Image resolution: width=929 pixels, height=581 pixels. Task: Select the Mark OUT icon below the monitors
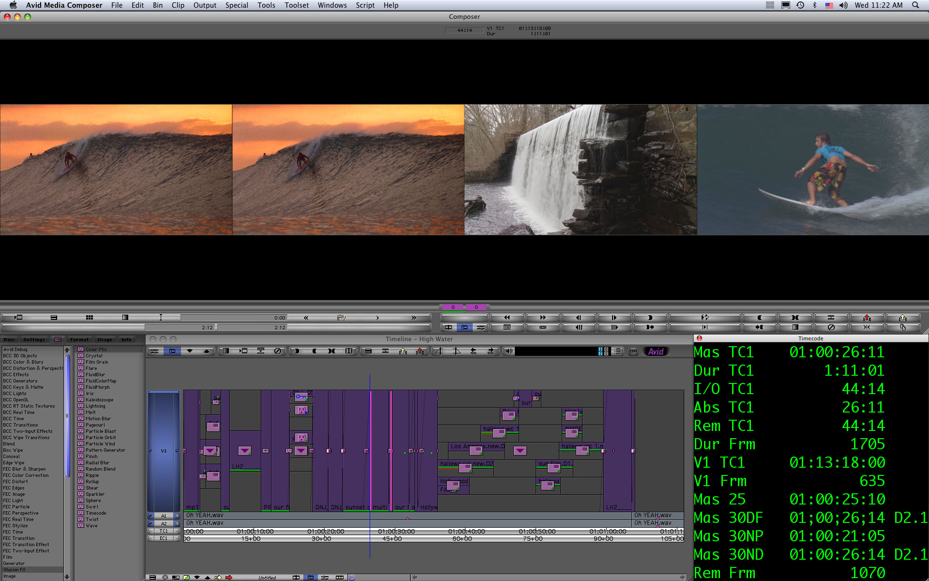coord(760,318)
